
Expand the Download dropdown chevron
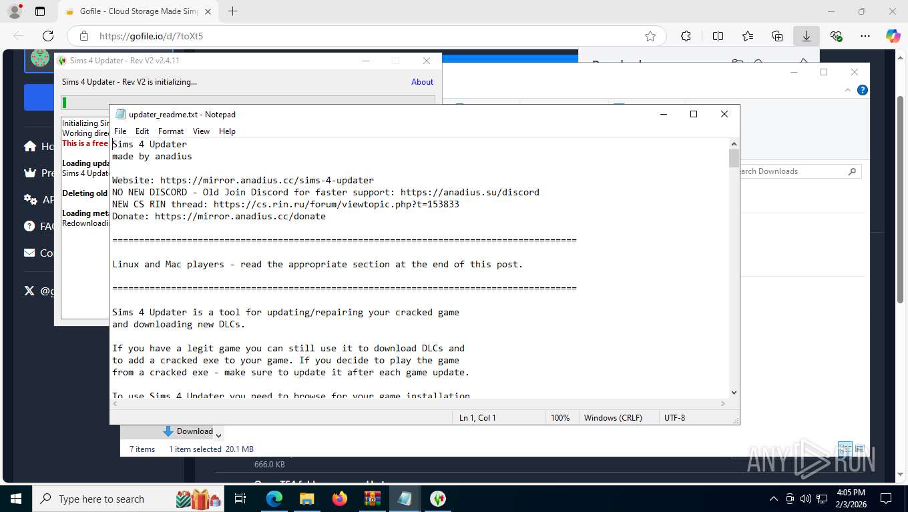click(218, 435)
